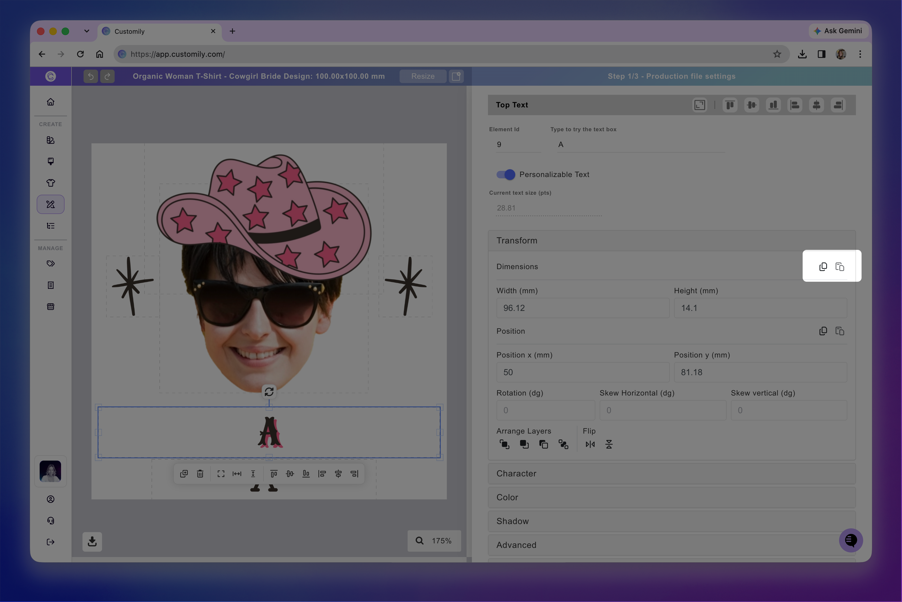Paste position values icon
Image resolution: width=902 pixels, height=602 pixels.
[x=840, y=331]
